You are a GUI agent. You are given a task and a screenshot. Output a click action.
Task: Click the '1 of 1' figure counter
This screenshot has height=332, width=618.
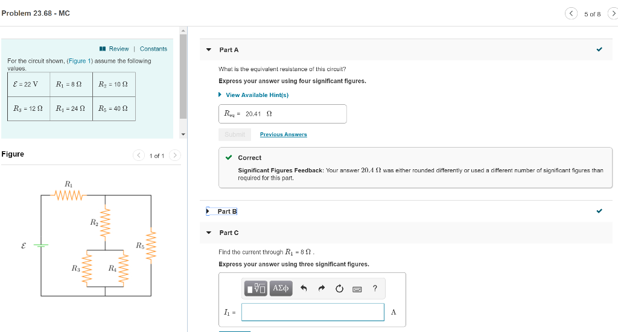pos(157,156)
